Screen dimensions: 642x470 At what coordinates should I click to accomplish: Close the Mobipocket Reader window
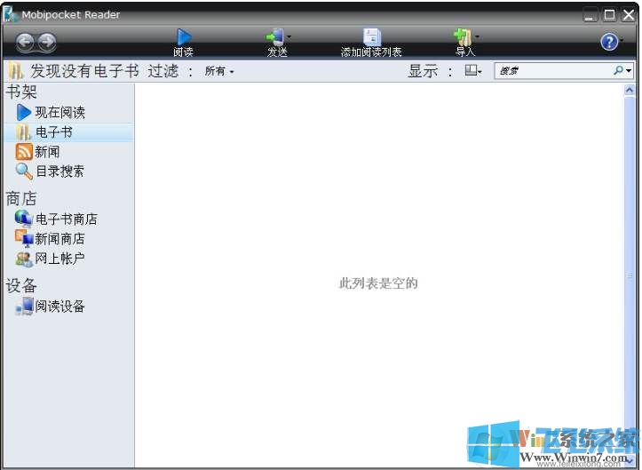click(x=629, y=15)
